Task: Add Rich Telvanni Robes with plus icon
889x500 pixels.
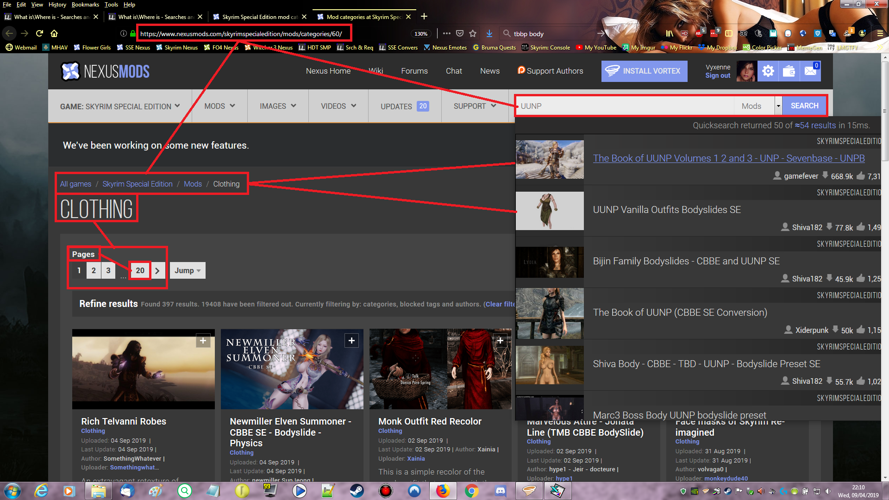Action: [203, 341]
